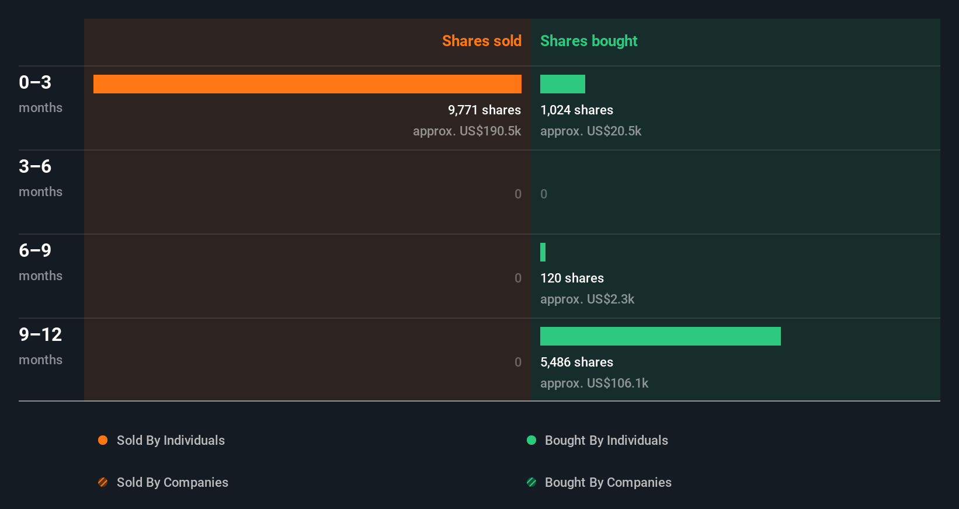Click the sold zero in 6–9 months row
This screenshot has width=959, height=509.
(x=518, y=278)
